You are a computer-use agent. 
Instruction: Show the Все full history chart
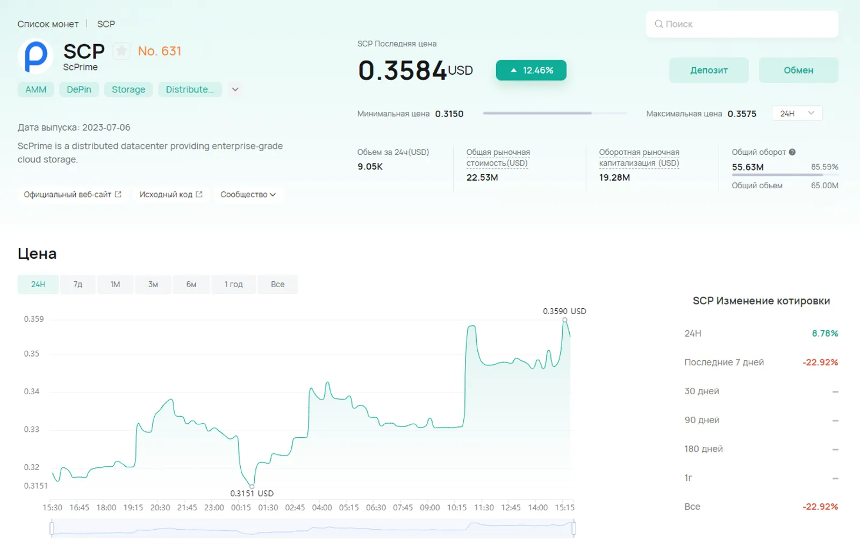pyautogui.click(x=278, y=284)
